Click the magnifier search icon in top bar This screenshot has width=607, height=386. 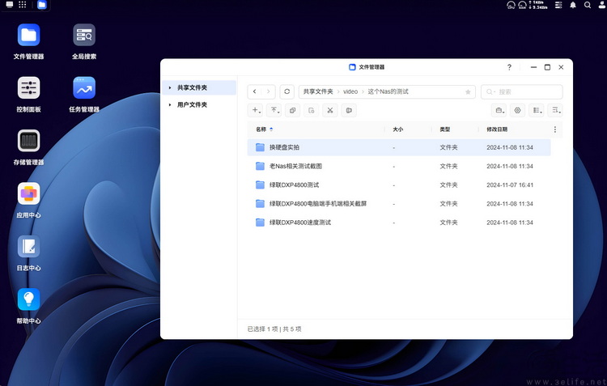point(588,5)
